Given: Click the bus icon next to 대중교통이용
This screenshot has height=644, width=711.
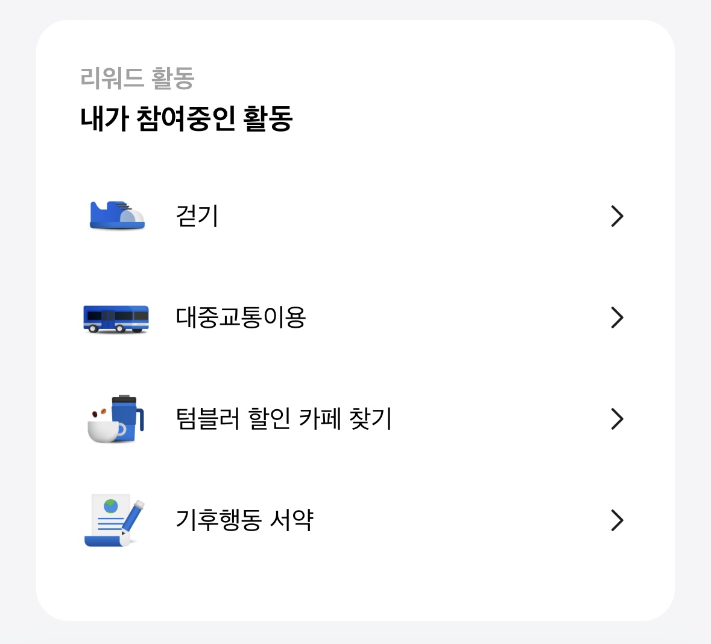Looking at the screenshot, I should click(x=116, y=318).
